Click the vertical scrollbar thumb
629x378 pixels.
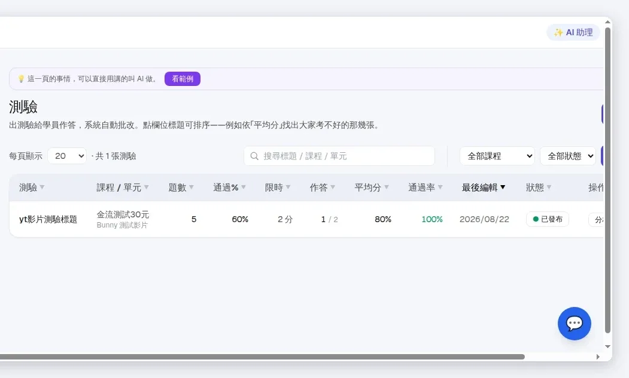607,180
